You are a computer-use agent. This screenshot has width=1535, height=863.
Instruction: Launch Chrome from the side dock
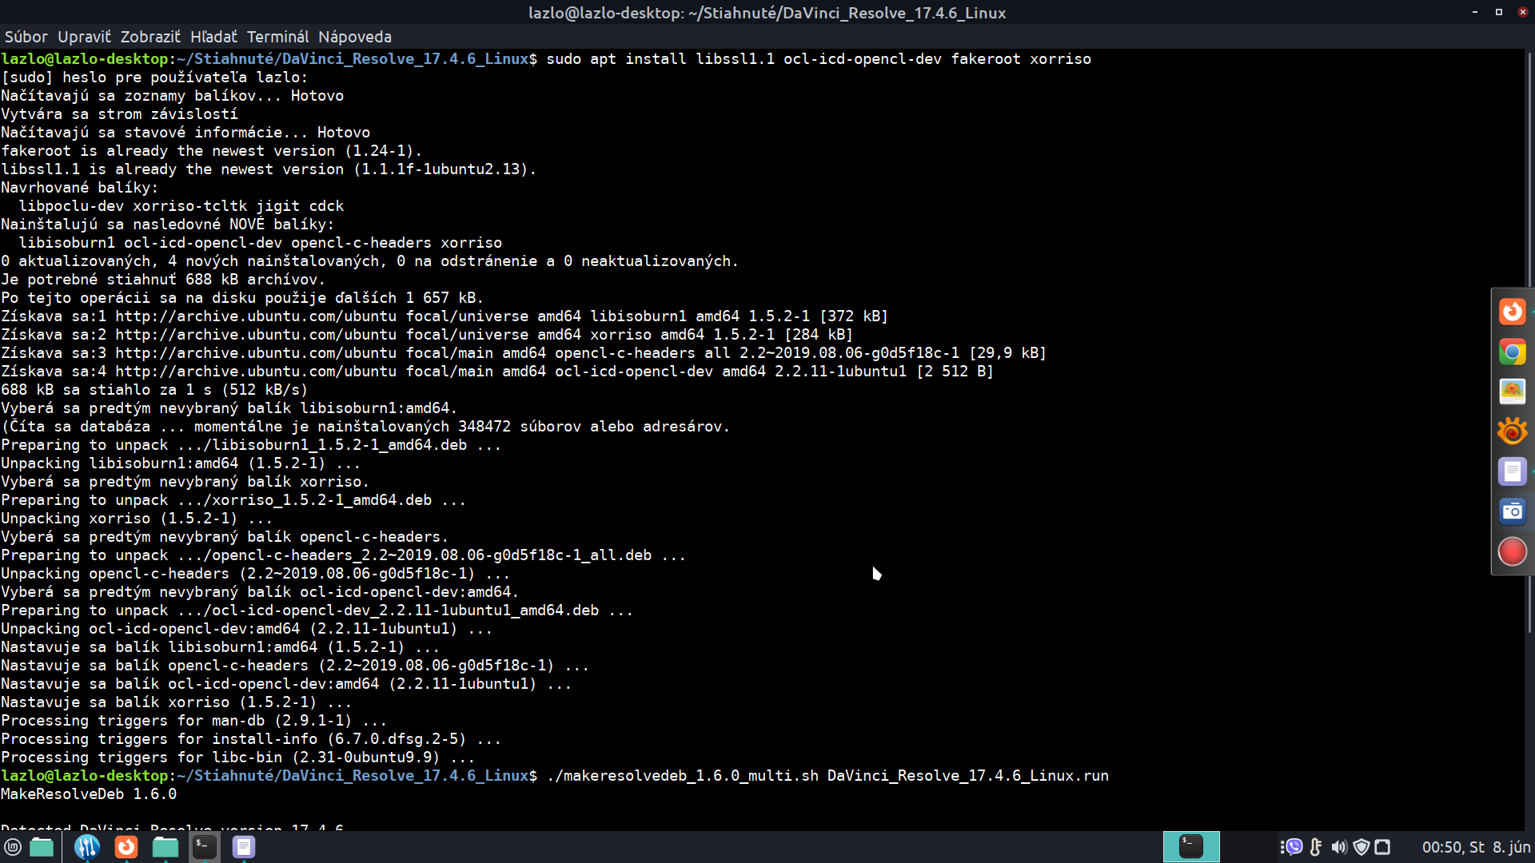pyautogui.click(x=1512, y=352)
